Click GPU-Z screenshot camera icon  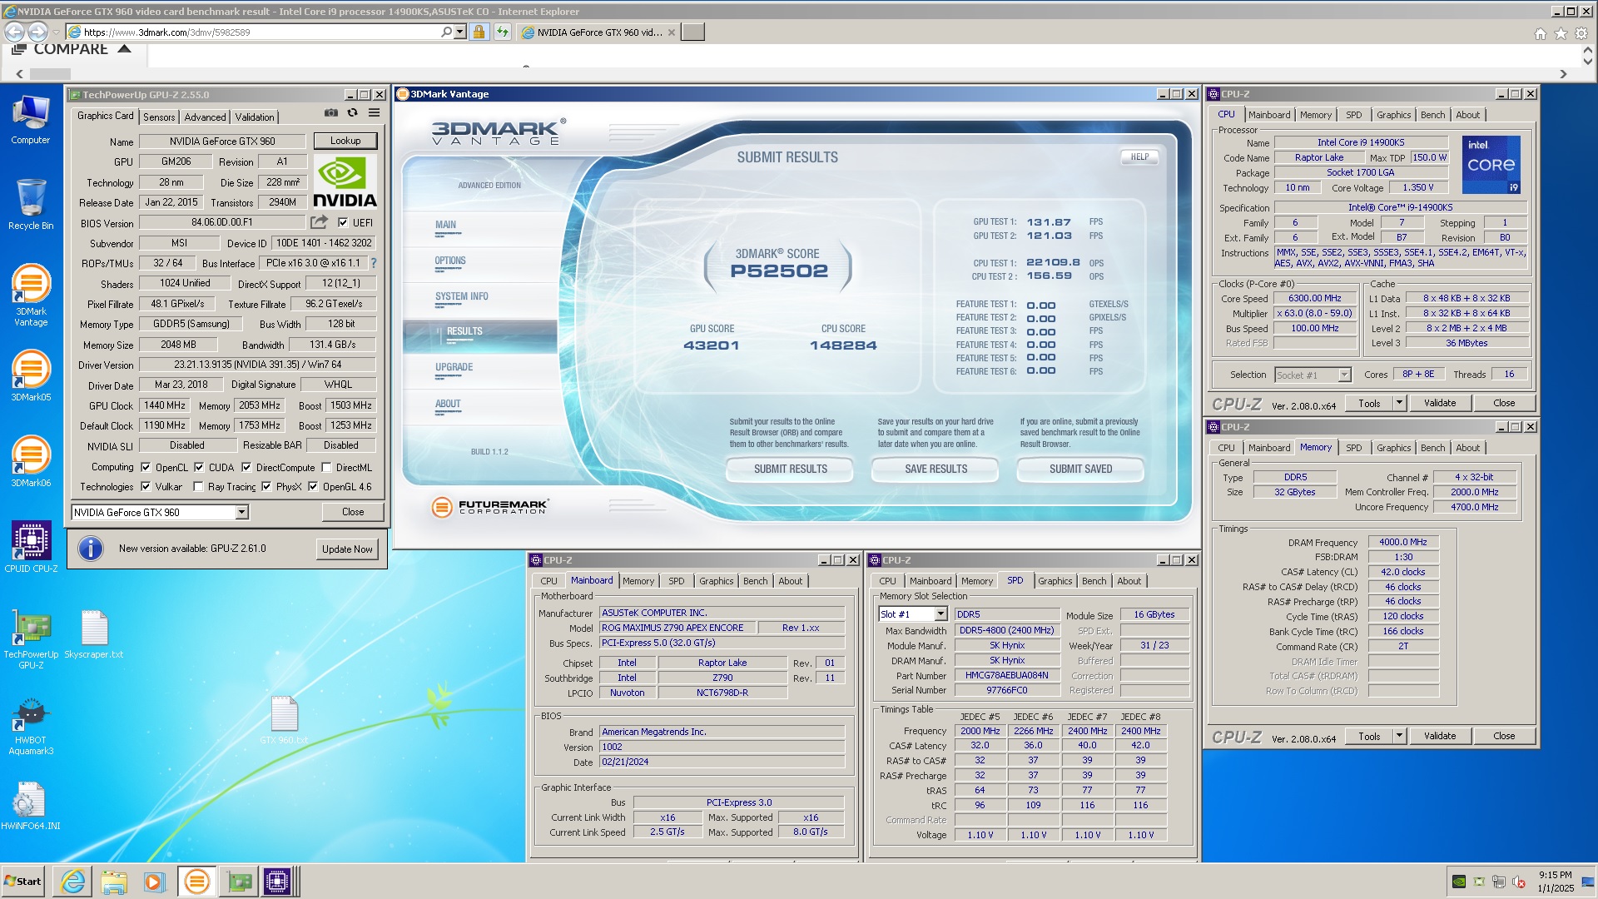click(330, 112)
